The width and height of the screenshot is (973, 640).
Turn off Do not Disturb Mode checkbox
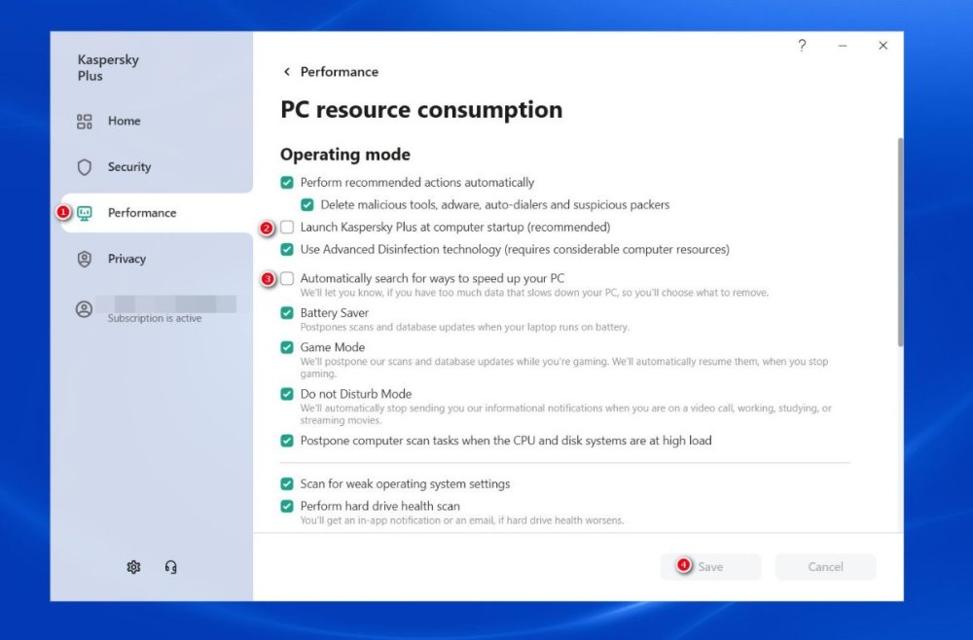pos(287,394)
